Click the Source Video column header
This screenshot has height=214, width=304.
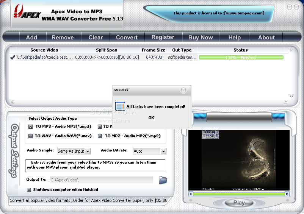pos(44,50)
